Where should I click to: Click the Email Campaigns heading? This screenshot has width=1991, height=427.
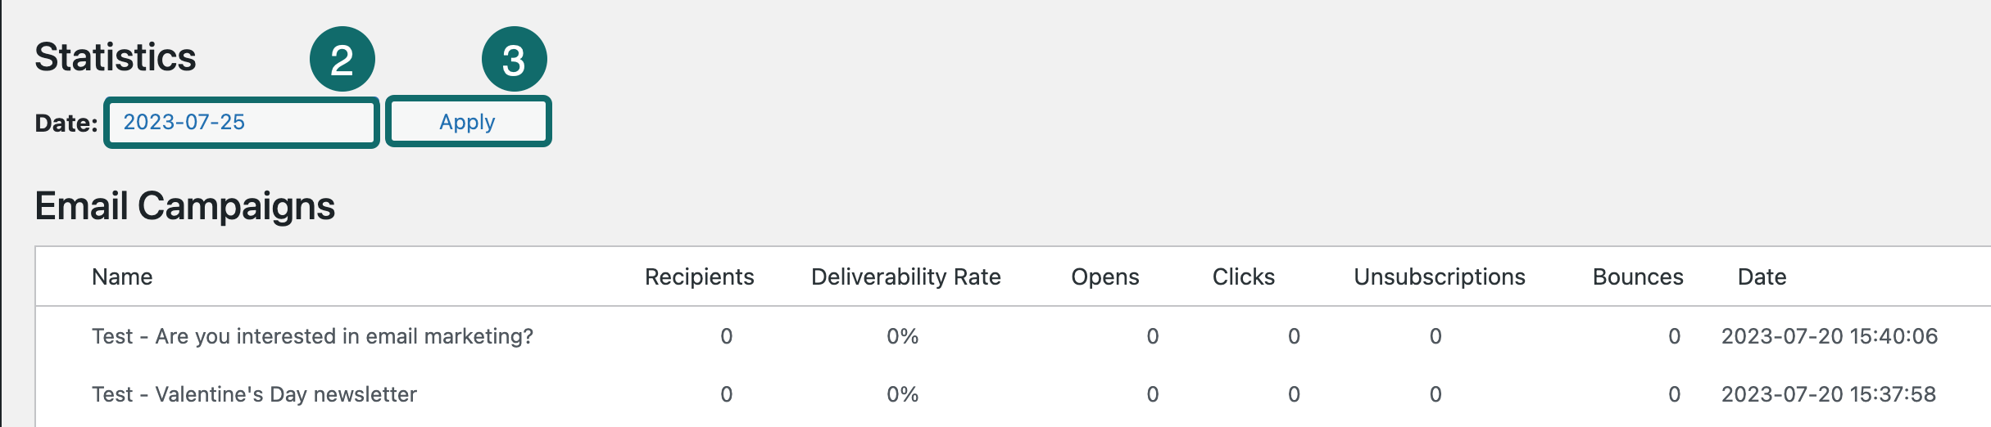[x=184, y=206]
